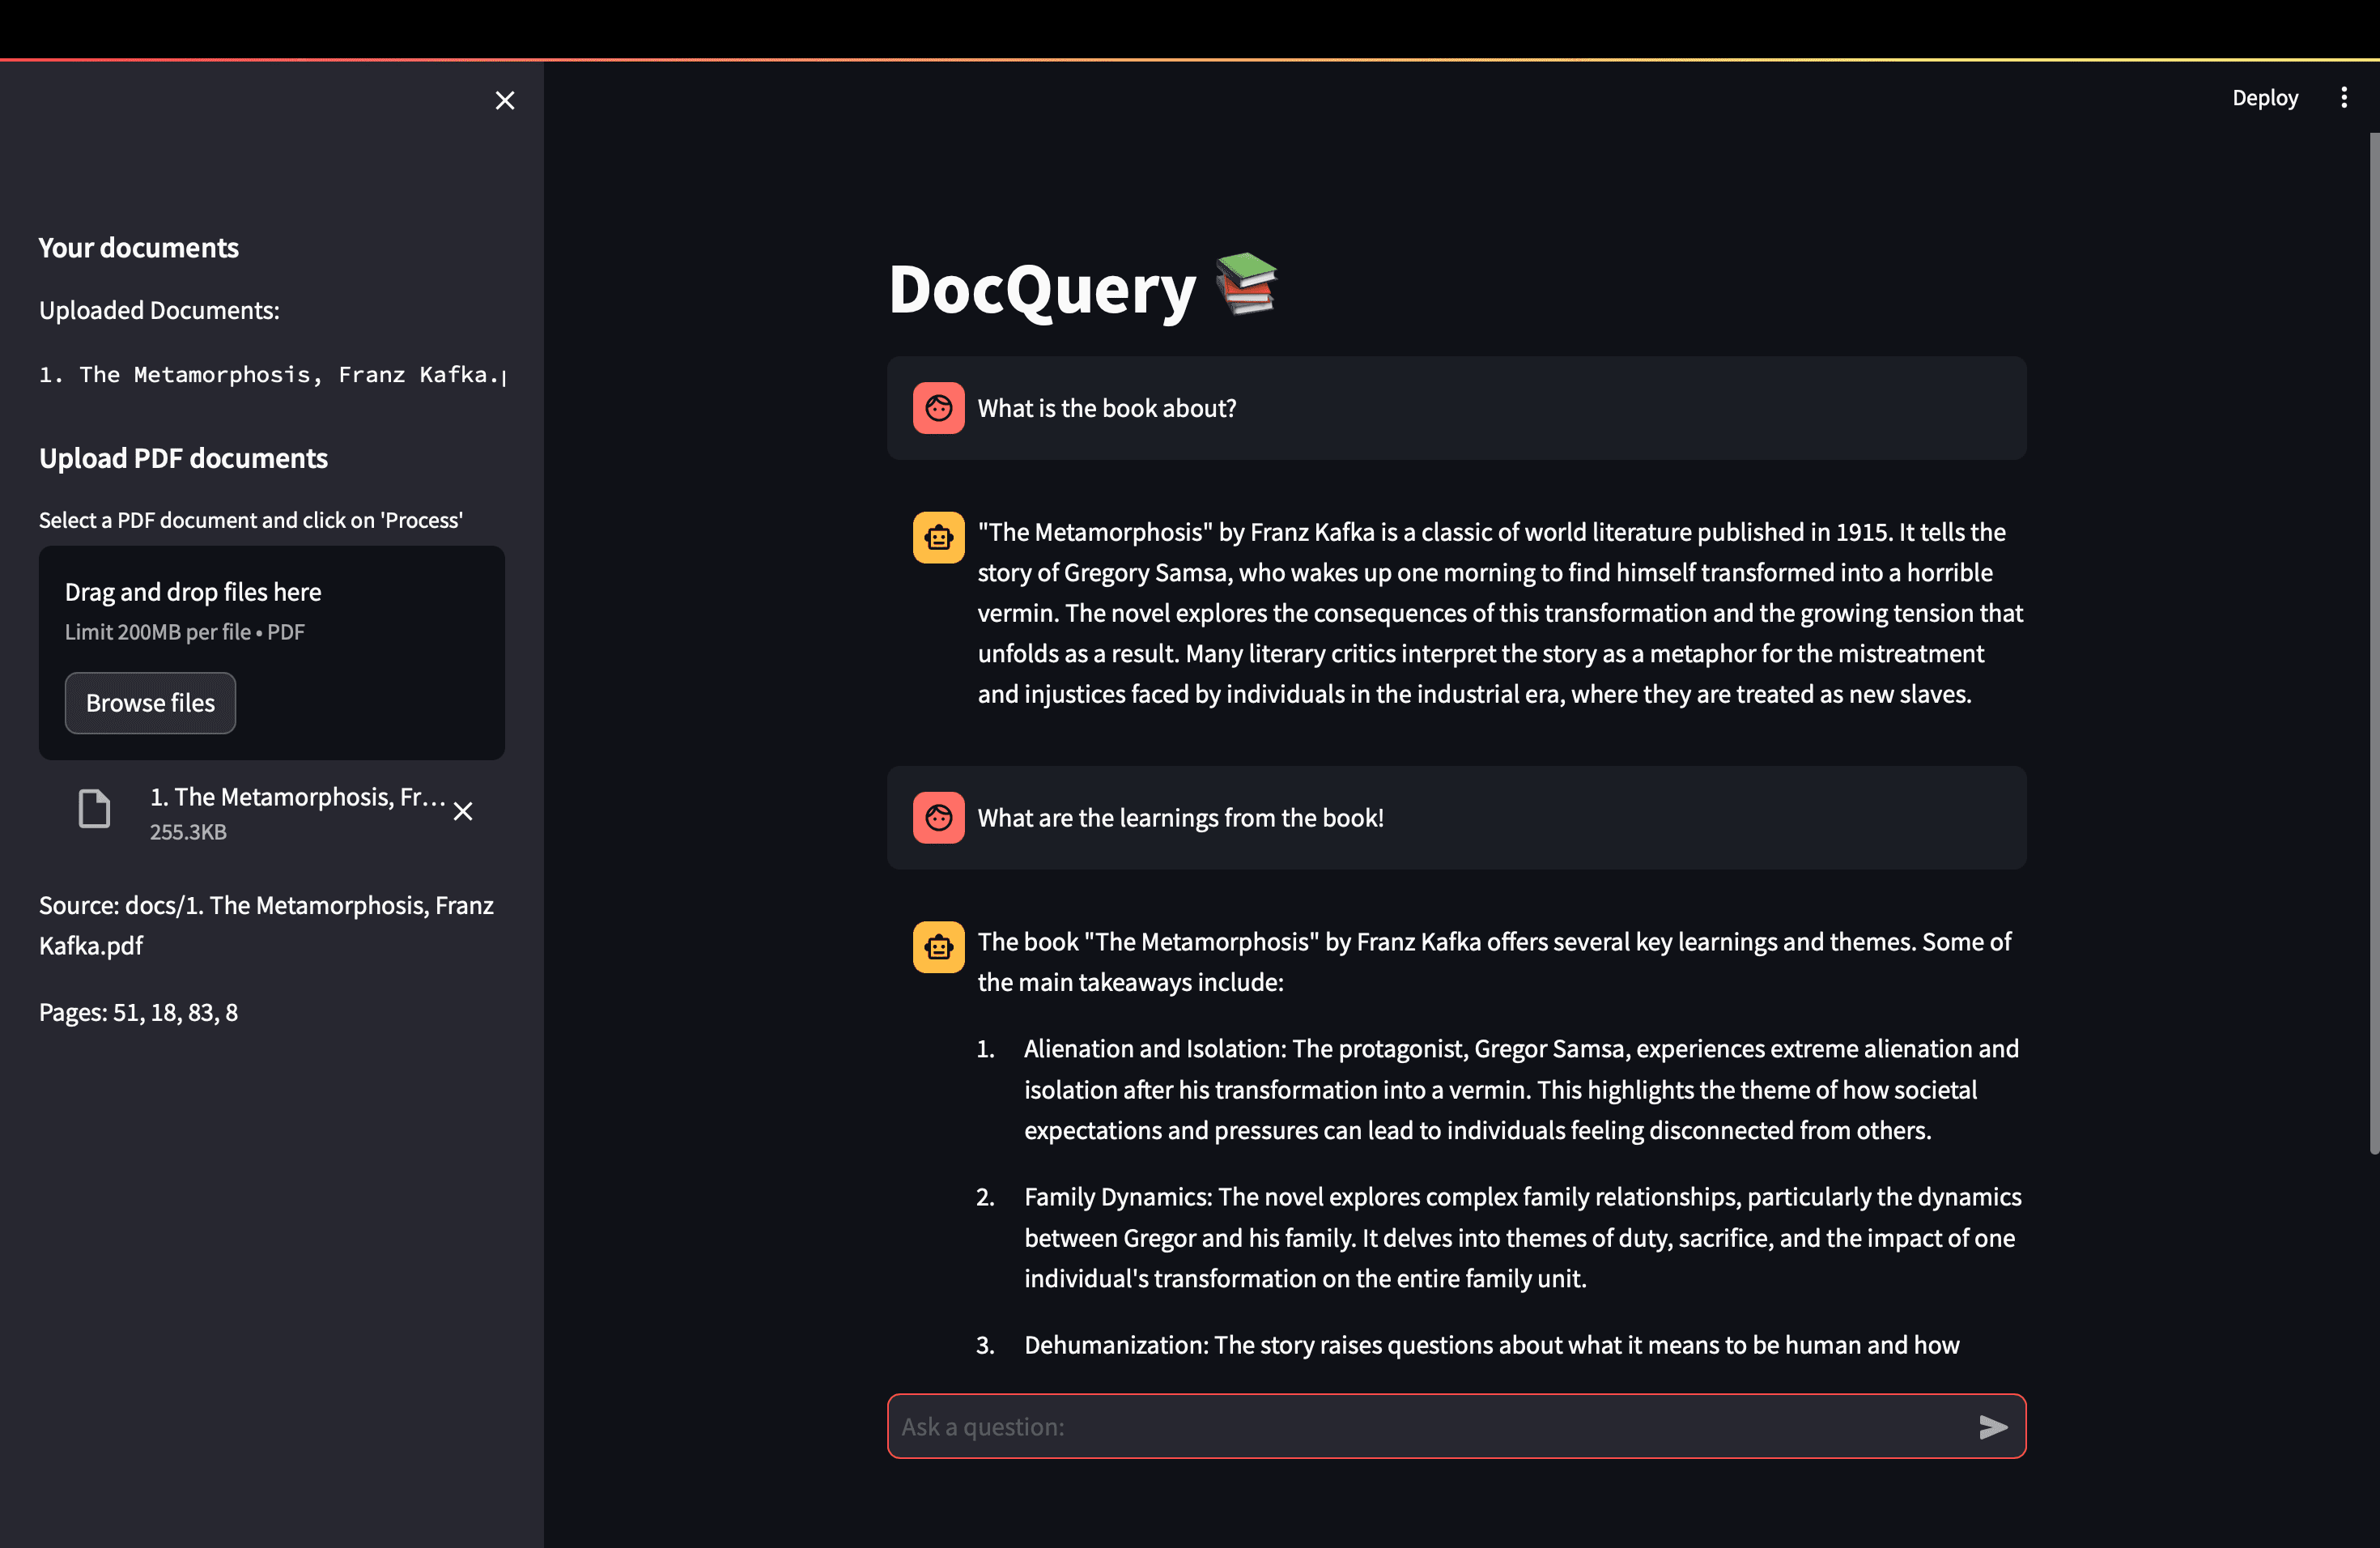
Task: Open the three-dot overflow menu
Action: 2346,97
